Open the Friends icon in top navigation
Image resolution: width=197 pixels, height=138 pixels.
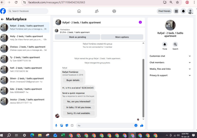pyautogui.click(x=97, y=11)
